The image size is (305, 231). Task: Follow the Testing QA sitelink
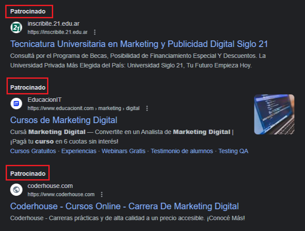[234, 151]
